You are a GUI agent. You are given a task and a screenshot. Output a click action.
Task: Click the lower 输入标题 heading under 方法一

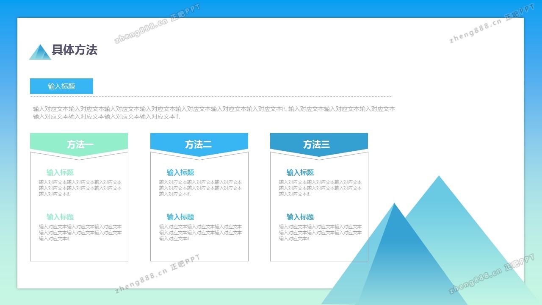pyautogui.click(x=60, y=217)
